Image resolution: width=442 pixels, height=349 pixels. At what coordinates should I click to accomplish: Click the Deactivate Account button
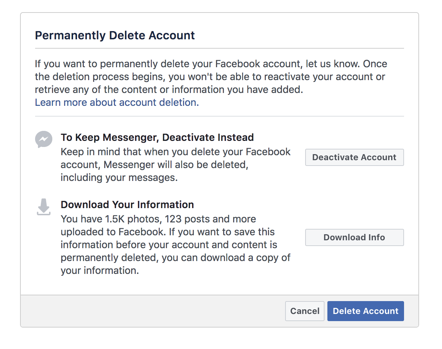354,157
